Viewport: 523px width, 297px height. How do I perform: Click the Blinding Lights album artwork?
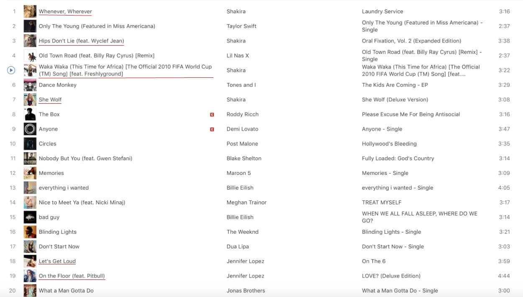(x=30, y=232)
